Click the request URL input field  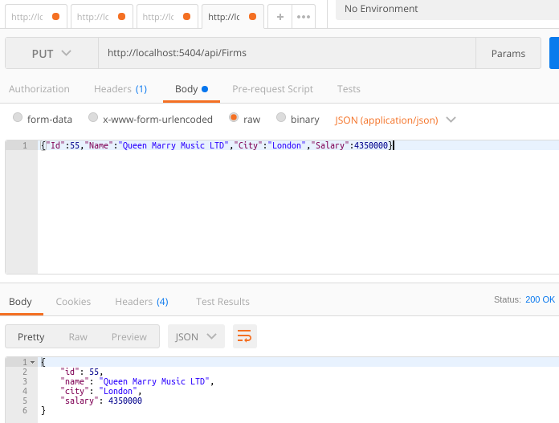(281, 54)
